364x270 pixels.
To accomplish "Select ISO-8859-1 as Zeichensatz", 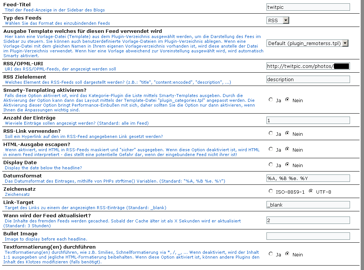I will (x=271, y=192).
